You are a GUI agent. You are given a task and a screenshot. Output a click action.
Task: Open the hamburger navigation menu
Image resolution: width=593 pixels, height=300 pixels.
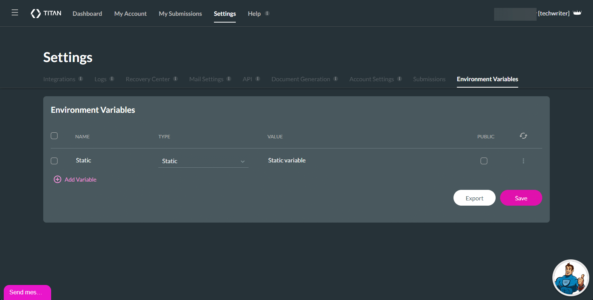tap(15, 13)
